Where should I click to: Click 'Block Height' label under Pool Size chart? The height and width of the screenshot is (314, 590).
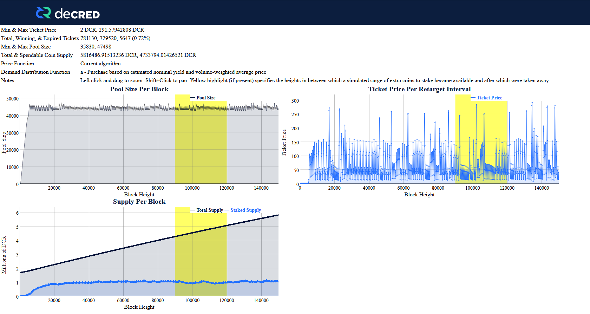139,195
